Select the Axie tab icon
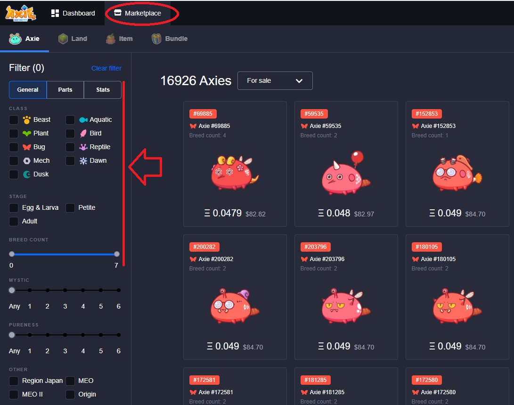 (x=16, y=39)
